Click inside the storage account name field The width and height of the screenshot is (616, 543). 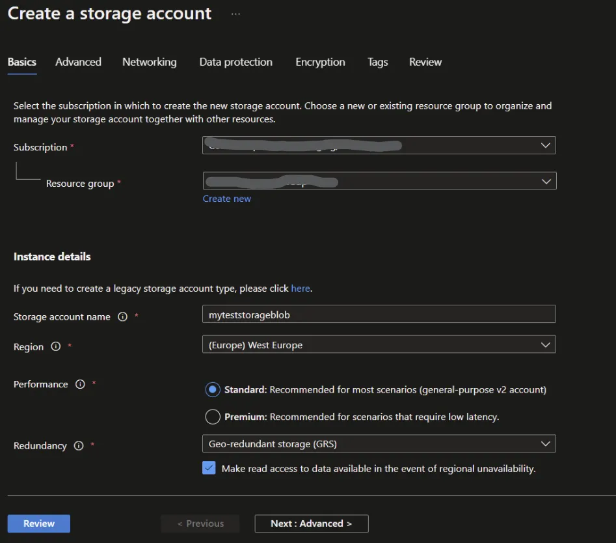tap(379, 314)
